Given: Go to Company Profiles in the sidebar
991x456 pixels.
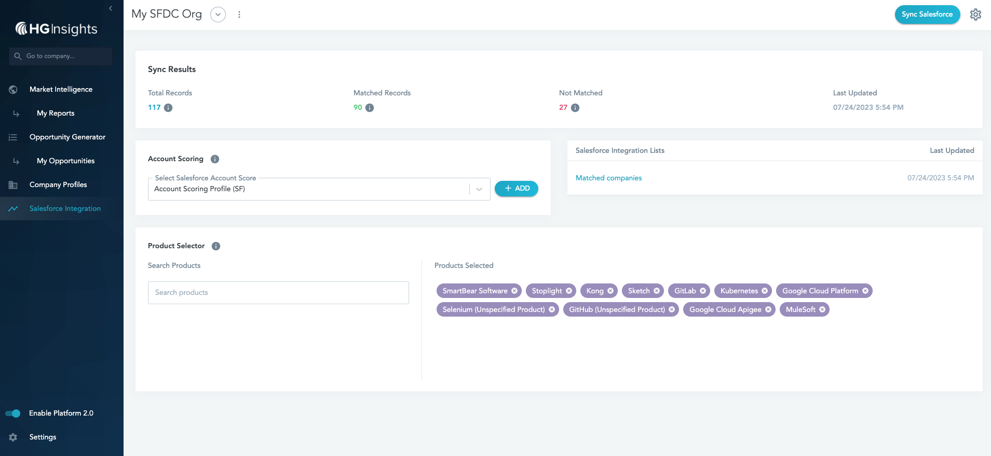Looking at the screenshot, I should point(58,184).
